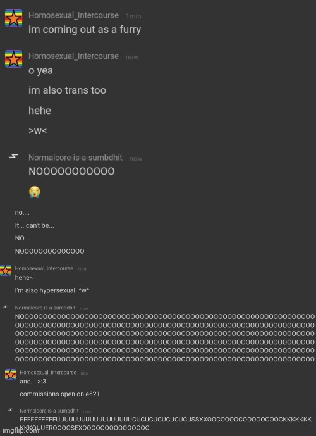Click the '>w<' message text

point(37,131)
